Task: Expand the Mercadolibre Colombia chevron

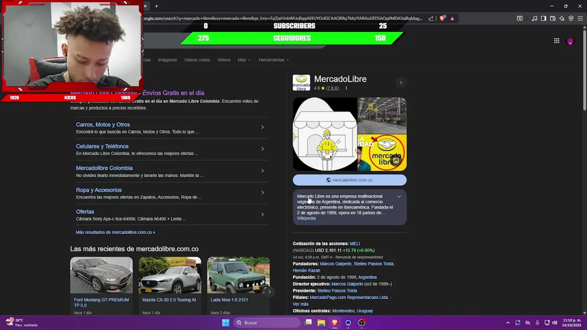Action: 262,170
